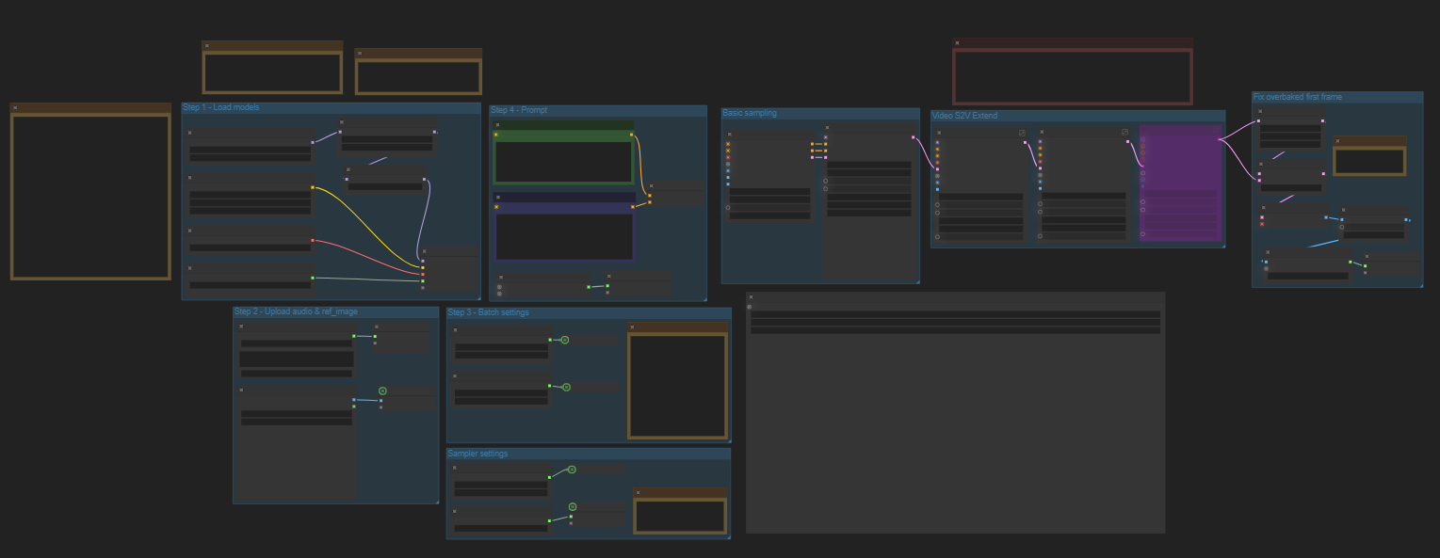Open subgraph icon on first Video S2V Extend node

[1022, 134]
